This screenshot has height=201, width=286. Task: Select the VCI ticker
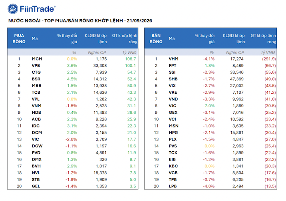tap(173, 119)
